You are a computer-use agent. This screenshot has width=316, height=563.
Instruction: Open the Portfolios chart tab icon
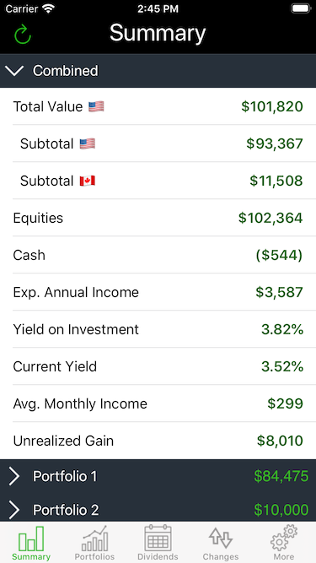pos(94,539)
